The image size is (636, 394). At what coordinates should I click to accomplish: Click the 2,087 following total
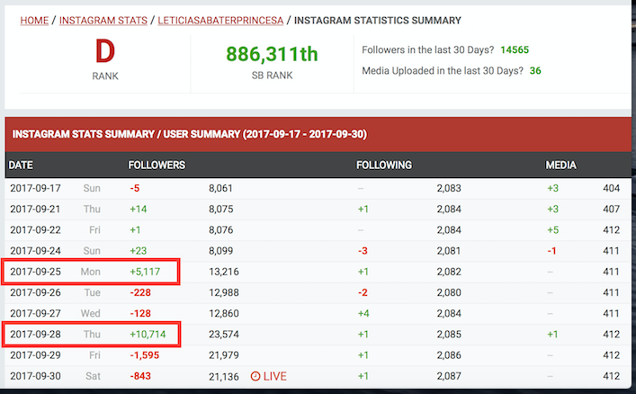click(x=449, y=376)
